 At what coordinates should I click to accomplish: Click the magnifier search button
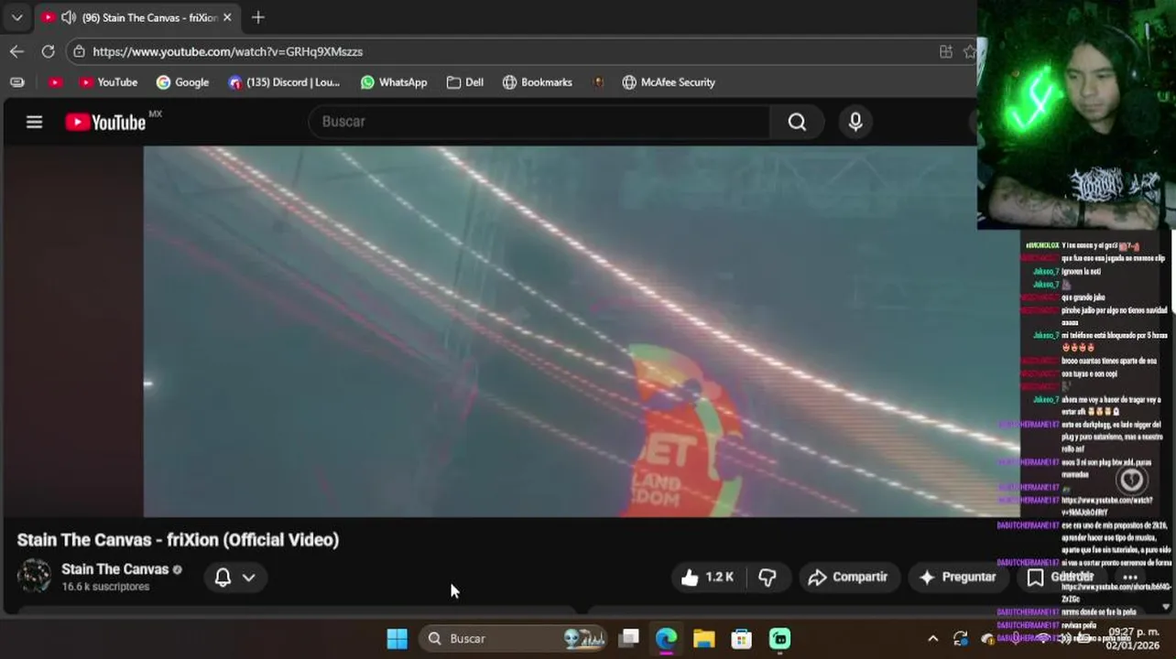click(x=797, y=122)
